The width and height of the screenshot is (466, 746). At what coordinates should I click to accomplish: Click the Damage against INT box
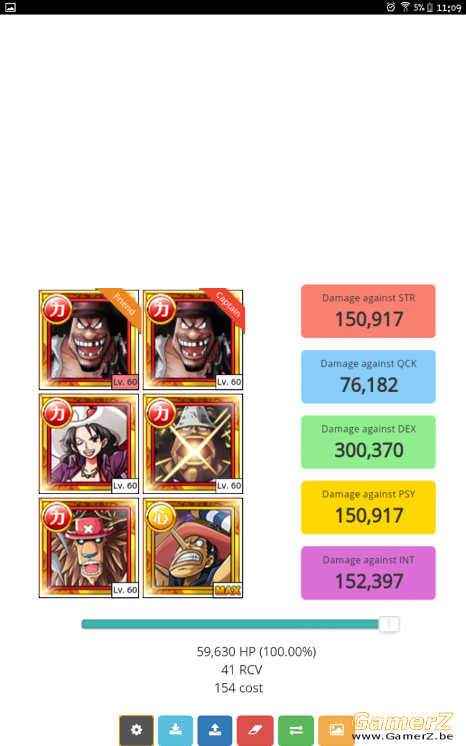(x=368, y=573)
